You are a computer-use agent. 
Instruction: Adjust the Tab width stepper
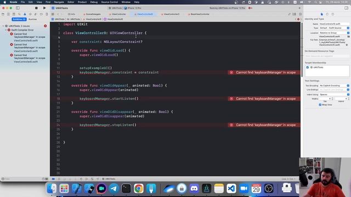point(332,99)
